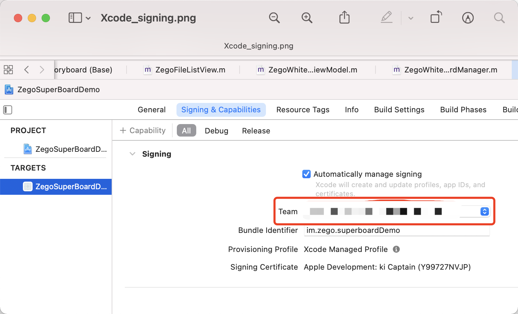Add a new capability with + Capability
The height and width of the screenshot is (314, 518).
click(x=143, y=130)
